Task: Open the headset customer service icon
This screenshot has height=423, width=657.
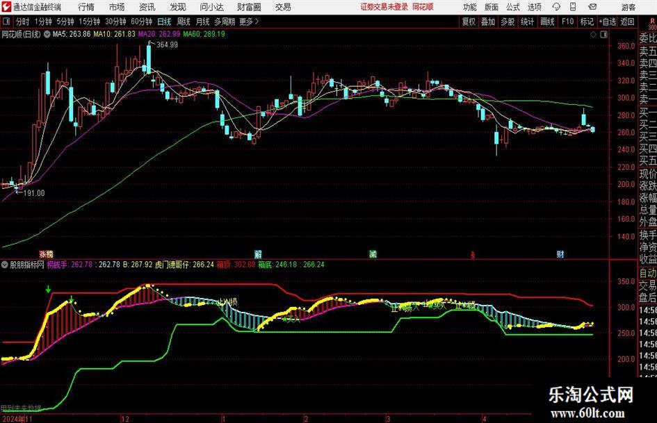Action: tap(556, 7)
